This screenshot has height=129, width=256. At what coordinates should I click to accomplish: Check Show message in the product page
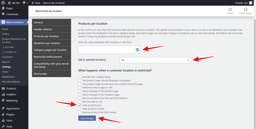tap(80, 91)
